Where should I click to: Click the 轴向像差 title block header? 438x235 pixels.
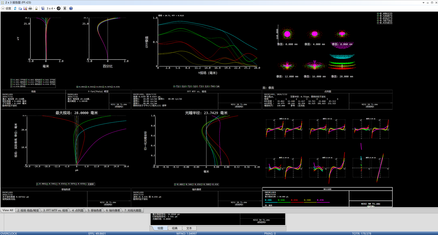click(196, 190)
